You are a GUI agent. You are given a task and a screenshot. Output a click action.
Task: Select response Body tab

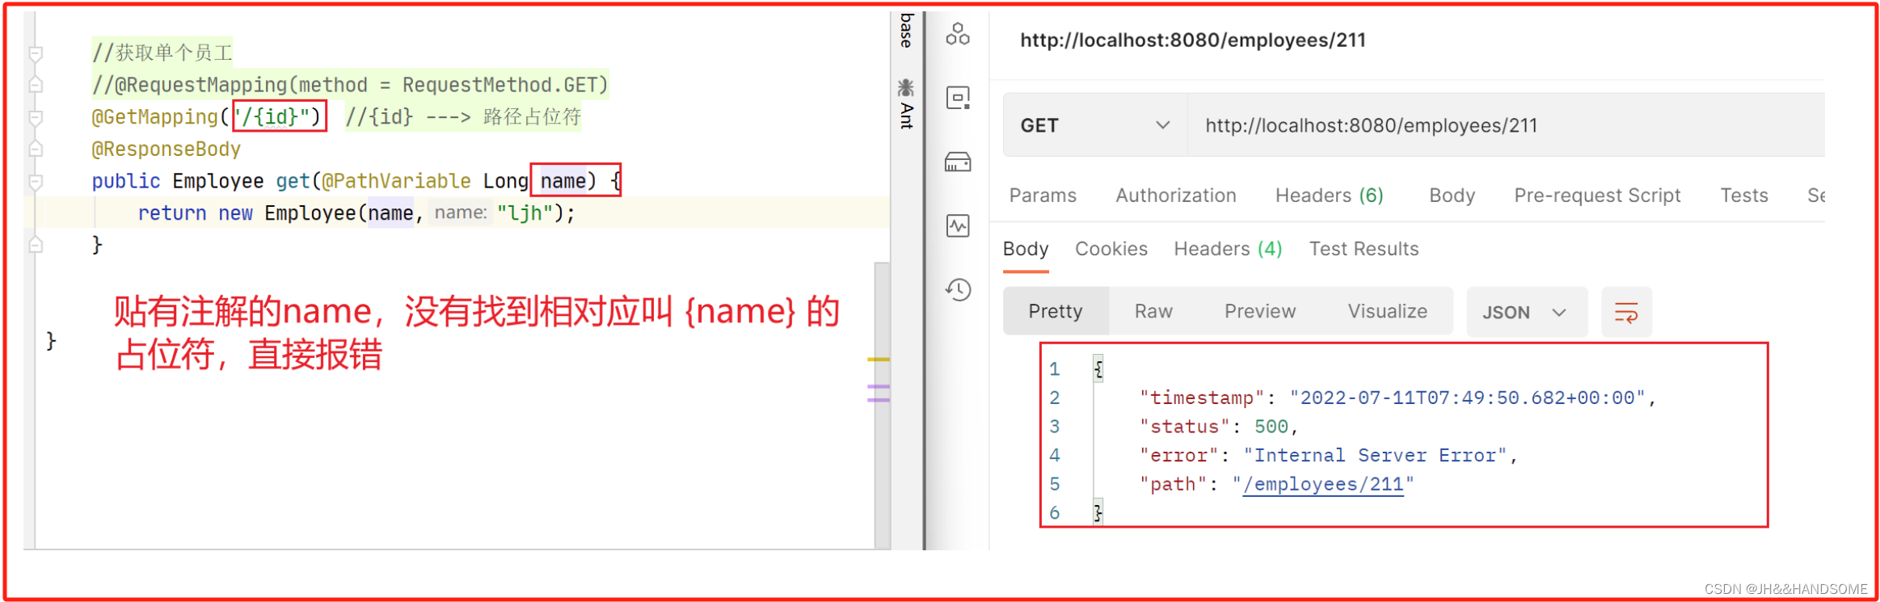click(x=1026, y=249)
